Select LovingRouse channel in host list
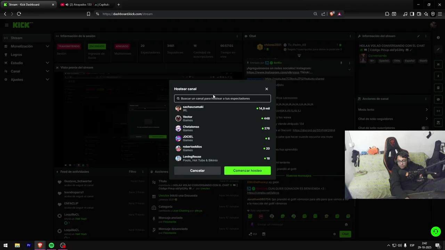This screenshot has height=250, width=445. pos(222,158)
